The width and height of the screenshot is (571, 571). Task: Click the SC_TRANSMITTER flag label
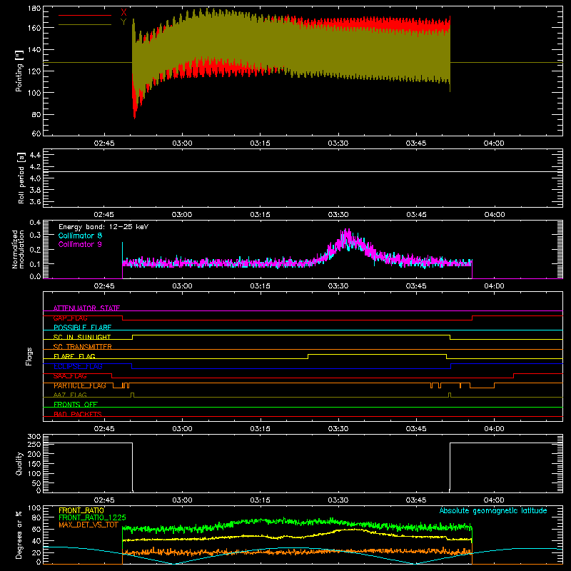83,347
